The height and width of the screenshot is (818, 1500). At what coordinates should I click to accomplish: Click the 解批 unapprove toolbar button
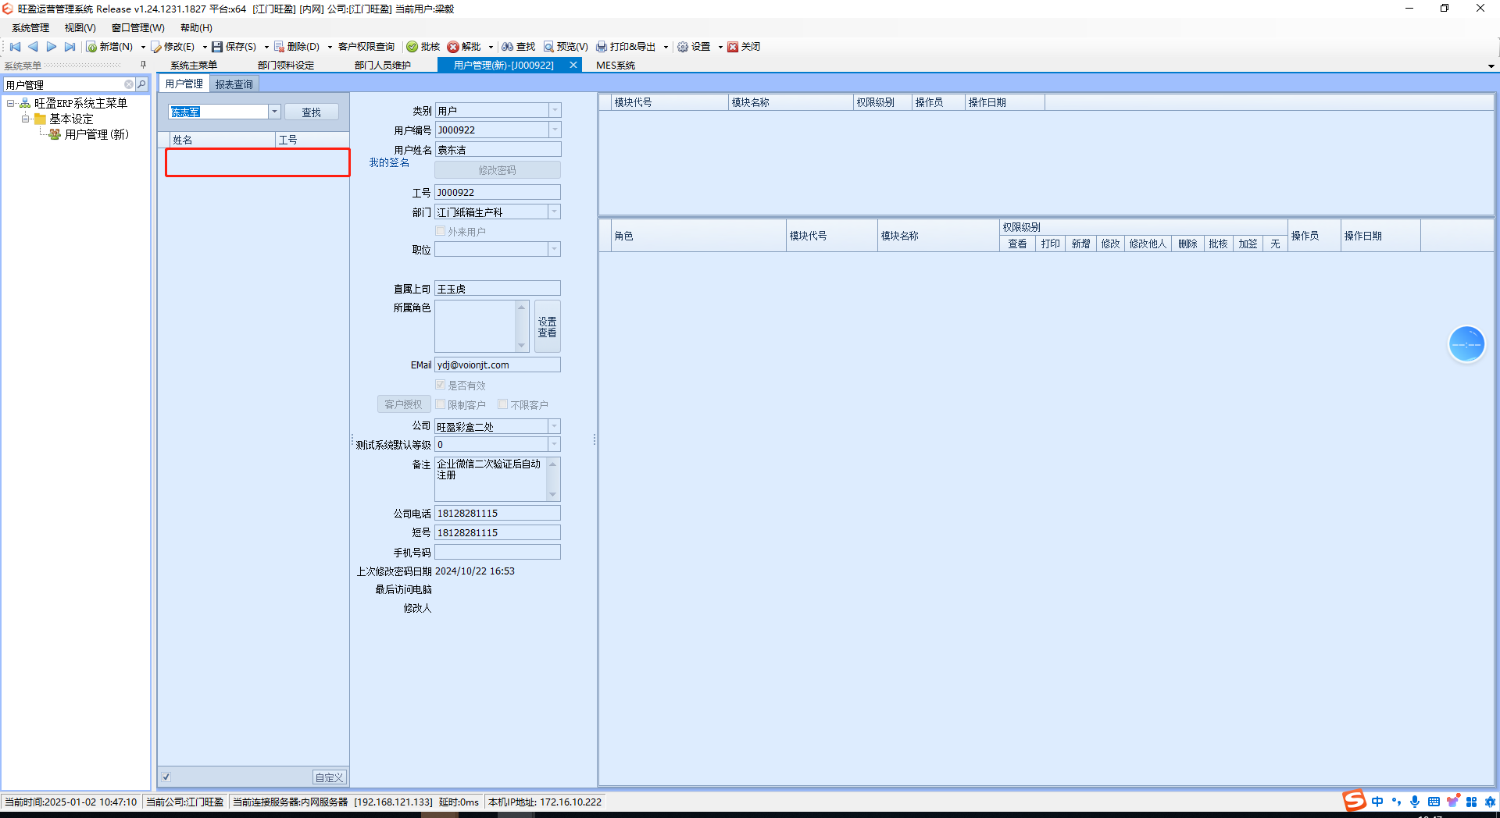464,47
